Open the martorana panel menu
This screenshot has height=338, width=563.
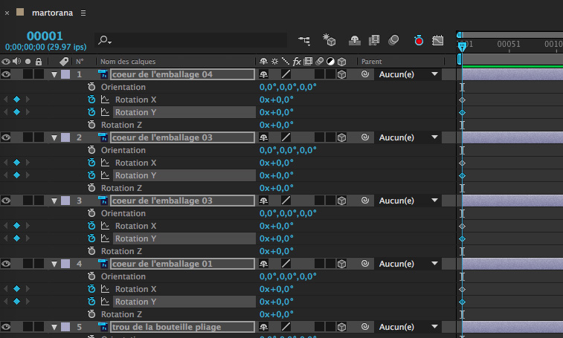[83, 13]
